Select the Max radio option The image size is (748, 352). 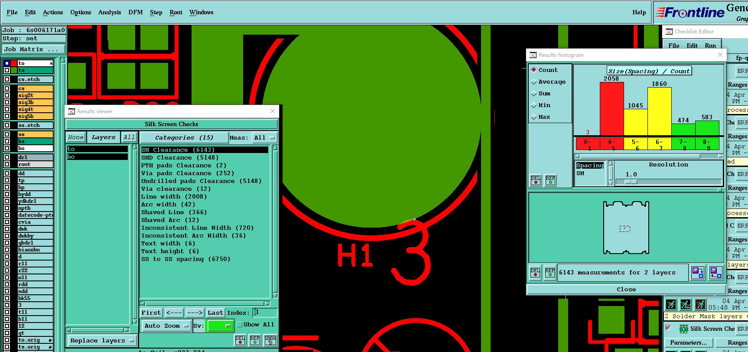click(534, 117)
